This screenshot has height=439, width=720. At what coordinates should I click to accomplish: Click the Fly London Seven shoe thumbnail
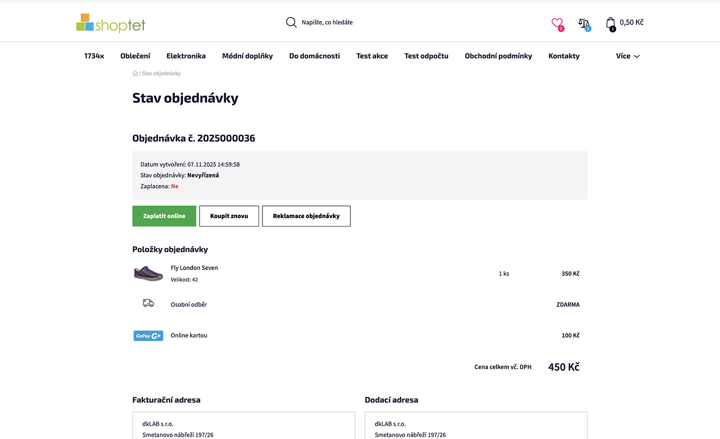pyautogui.click(x=148, y=273)
